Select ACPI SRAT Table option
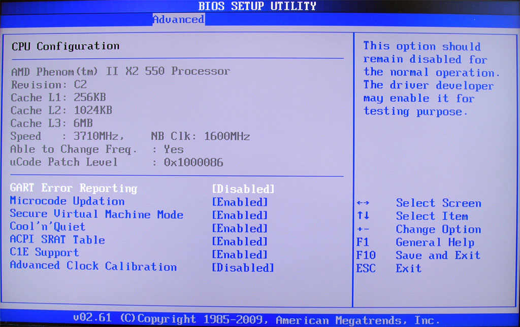This screenshot has width=520, height=327. click(x=57, y=240)
